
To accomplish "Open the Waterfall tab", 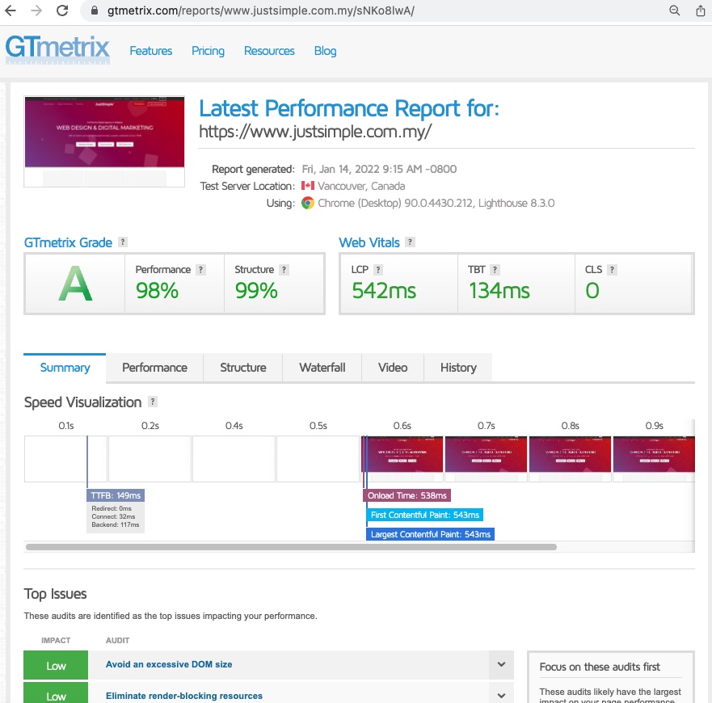I will coord(322,368).
